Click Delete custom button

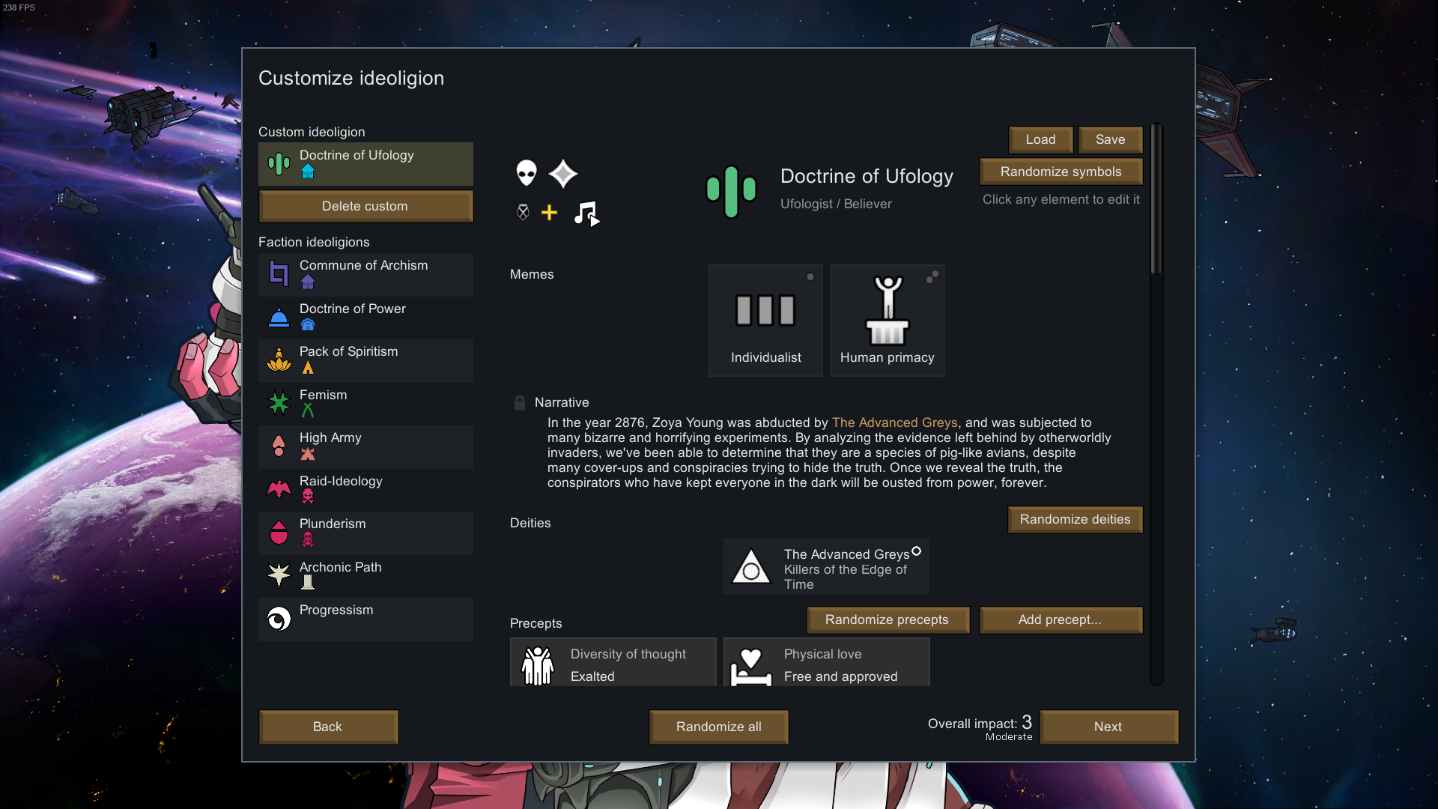(365, 206)
